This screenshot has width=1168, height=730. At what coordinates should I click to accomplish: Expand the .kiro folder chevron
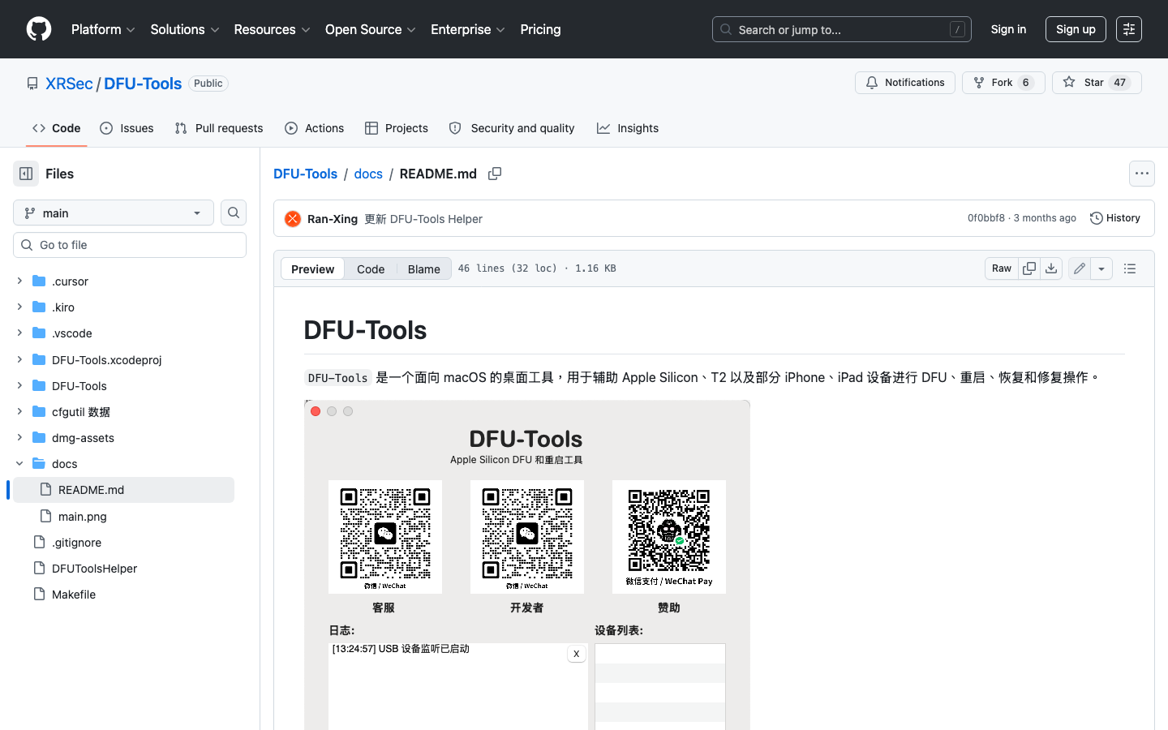tap(19, 307)
